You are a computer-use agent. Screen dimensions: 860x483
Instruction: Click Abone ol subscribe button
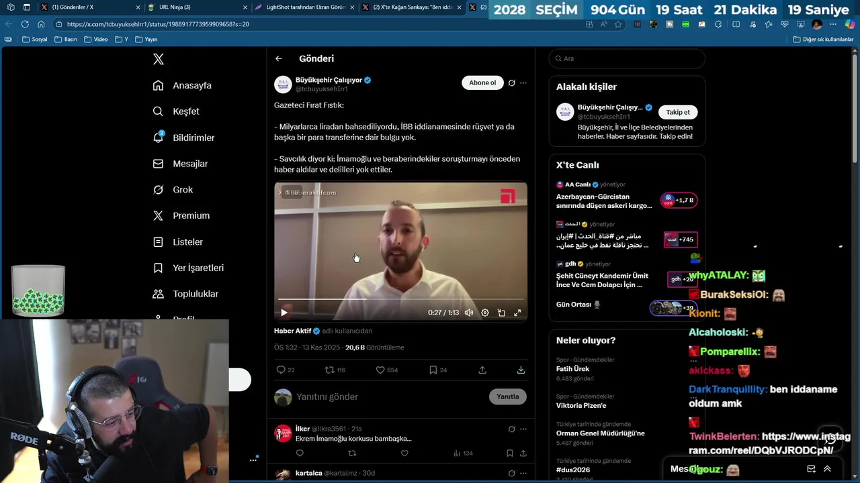click(x=482, y=83)
